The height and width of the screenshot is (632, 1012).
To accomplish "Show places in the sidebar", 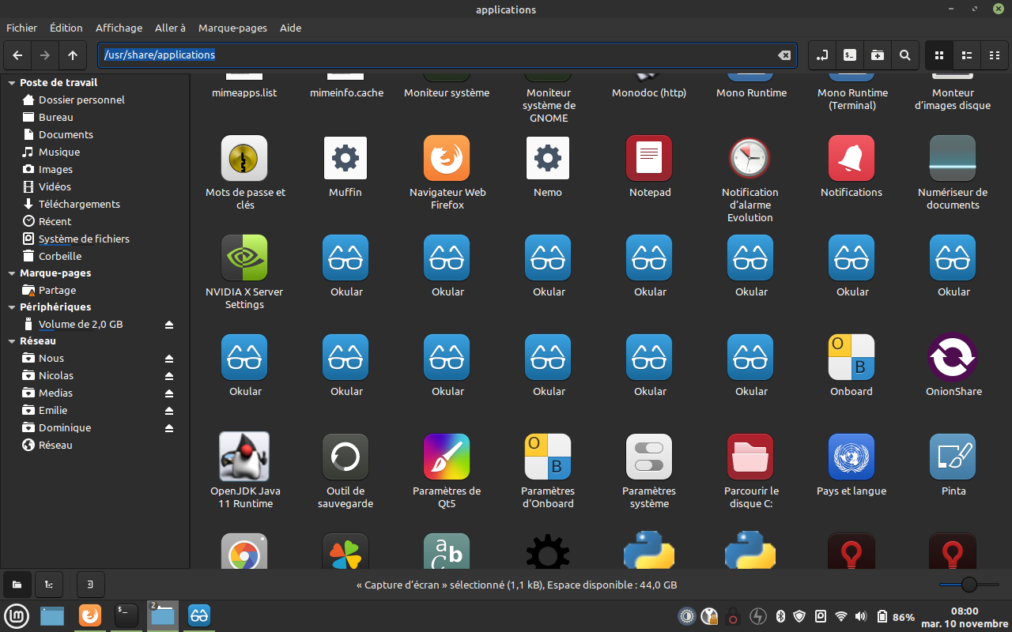I will click(17, 585).
